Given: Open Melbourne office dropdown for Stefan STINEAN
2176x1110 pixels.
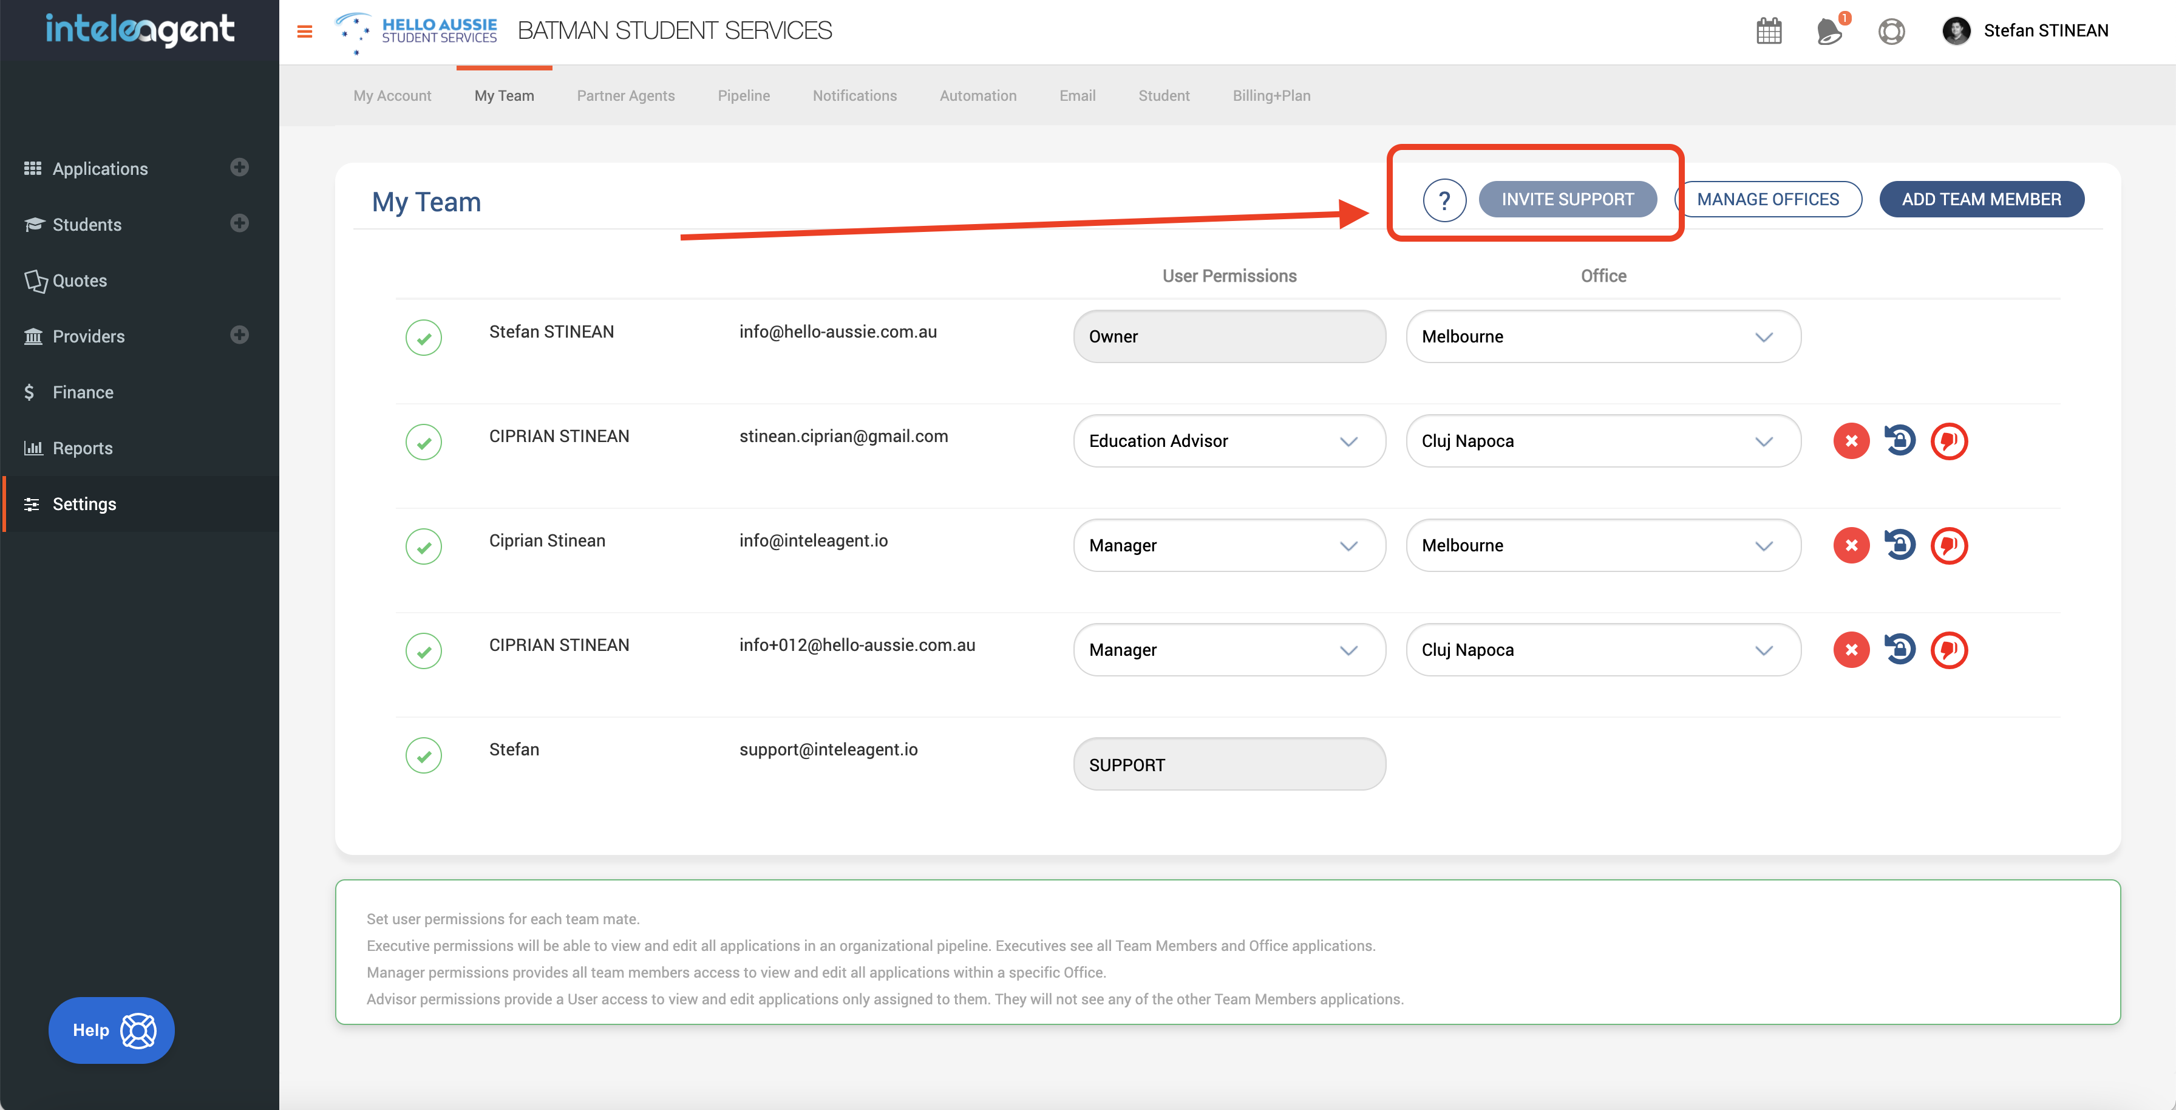Looking at the screenshot, I should pos(1602,337).
